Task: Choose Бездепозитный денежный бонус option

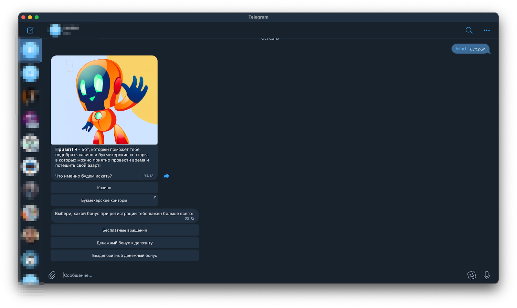Action: [125, 255]
